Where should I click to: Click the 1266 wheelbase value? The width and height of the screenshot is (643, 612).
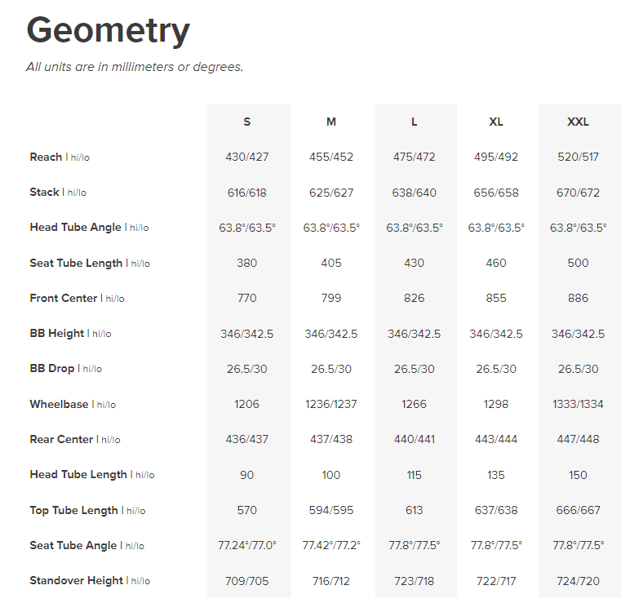[x=415, y=404]
